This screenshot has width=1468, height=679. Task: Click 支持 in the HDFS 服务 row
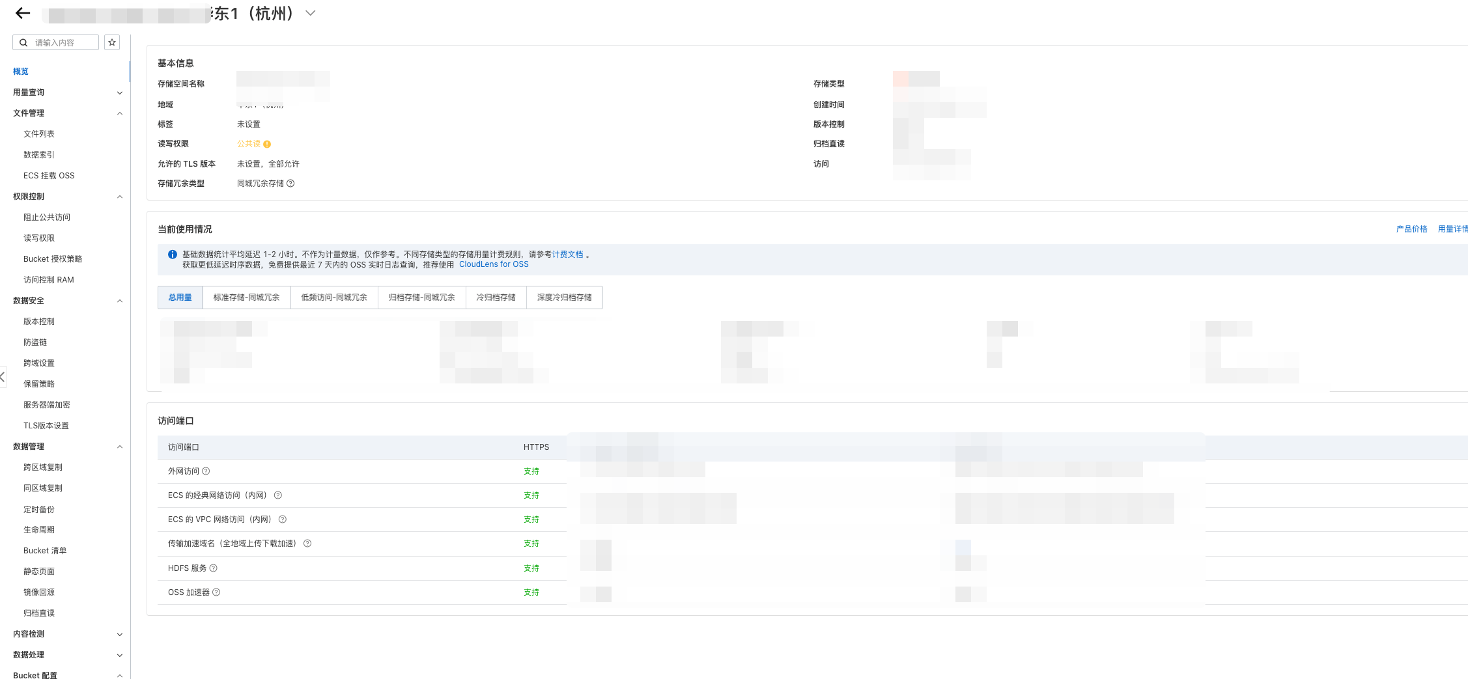pyautogui.click(x=531, y=568)
